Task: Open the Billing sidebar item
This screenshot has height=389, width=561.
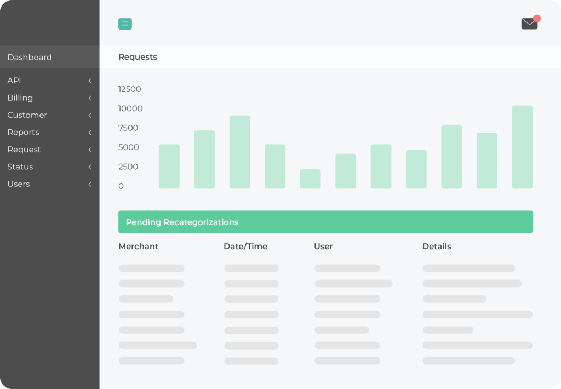Action: click(x=50, y=98)
